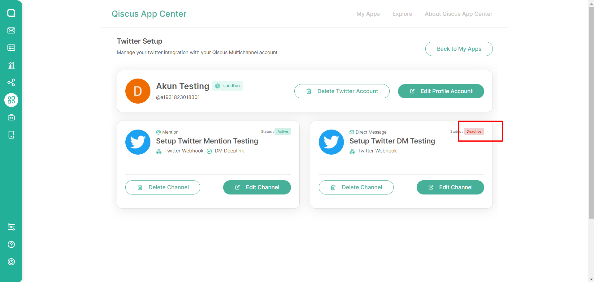Open the chatbot sidebar icon

(x=11, y=117)
